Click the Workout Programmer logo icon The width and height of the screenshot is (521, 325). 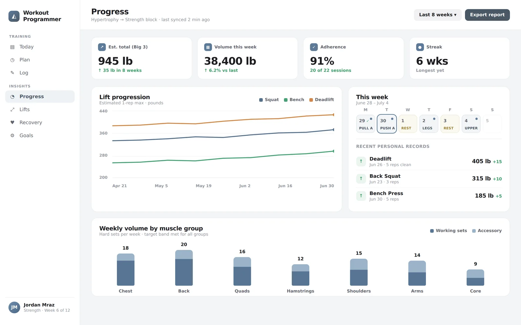pyautogui.click(x=14, y=16)
